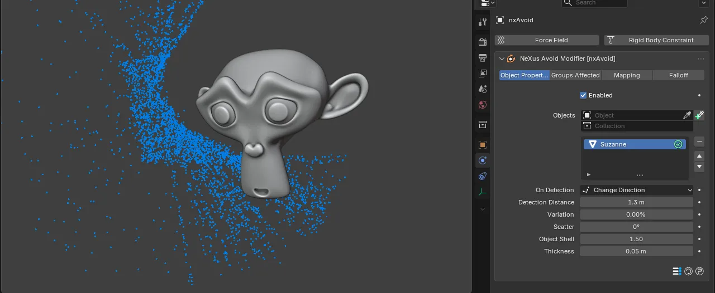Open the World properties tab icon

pos(483,104)
